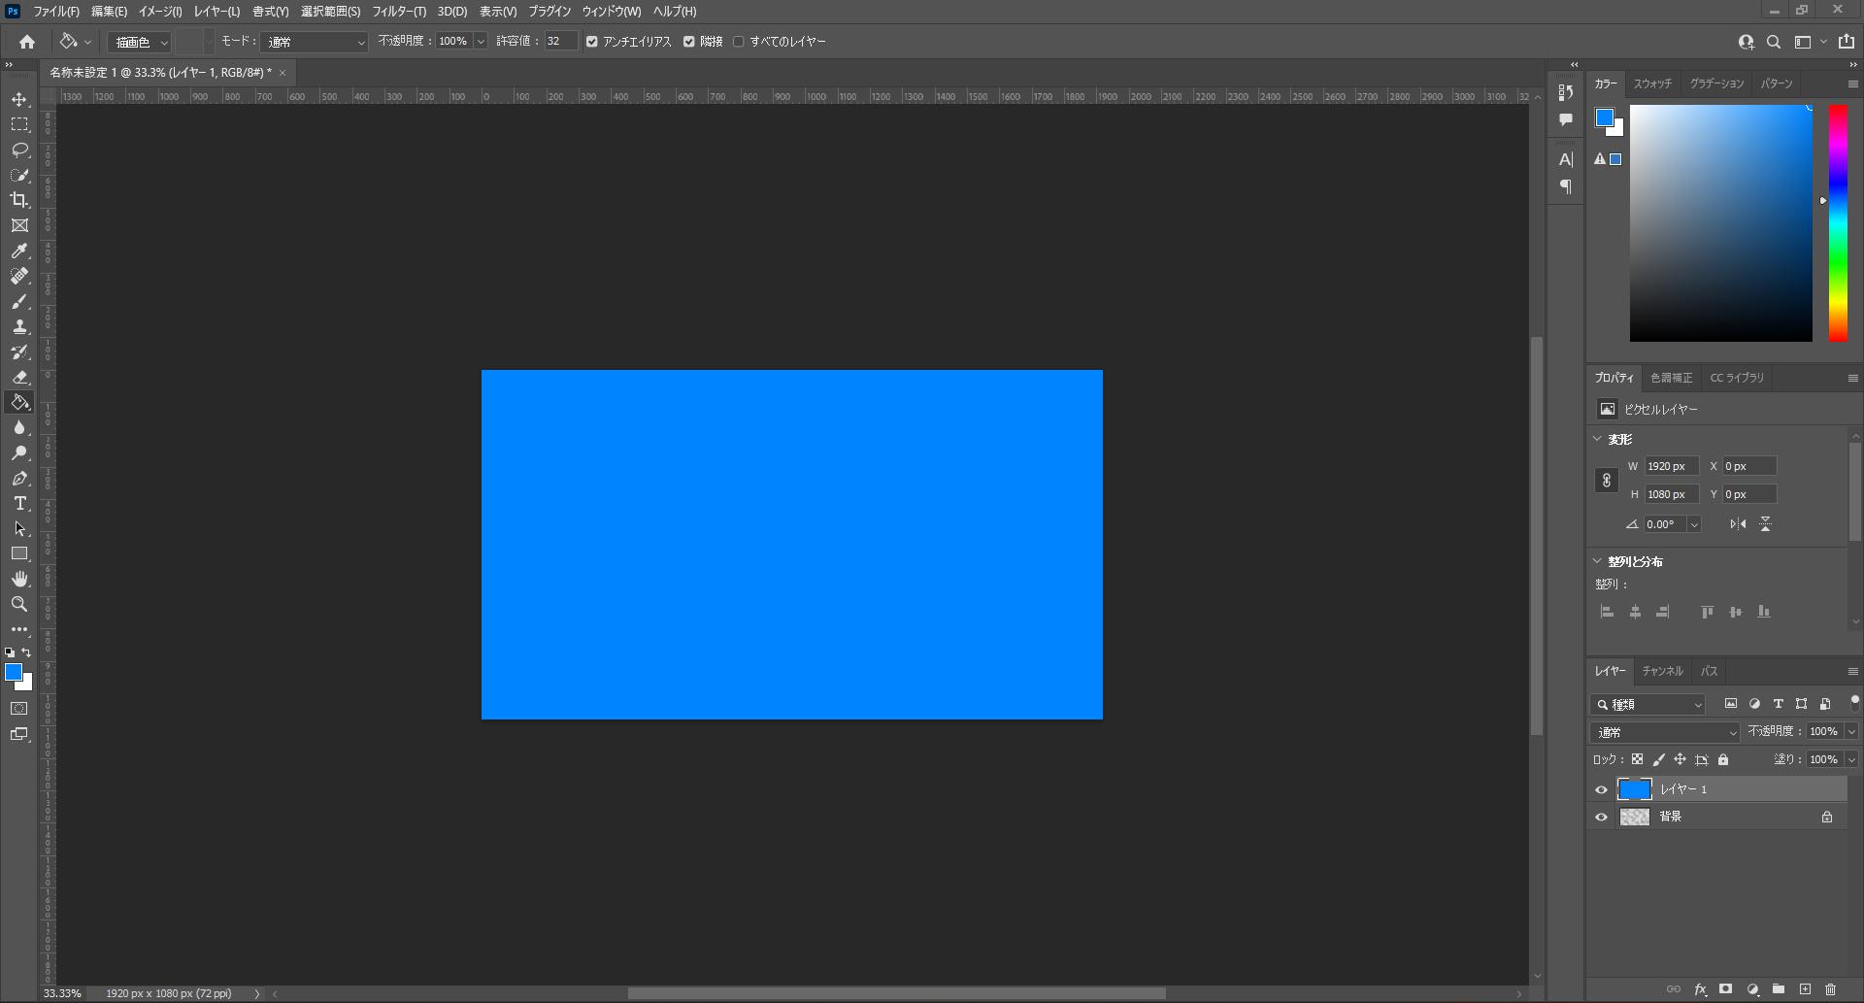This screenshot has width=1864, height=1003.
Task: Open the 描画色 fill source dropdown
Action: [141, 42]
